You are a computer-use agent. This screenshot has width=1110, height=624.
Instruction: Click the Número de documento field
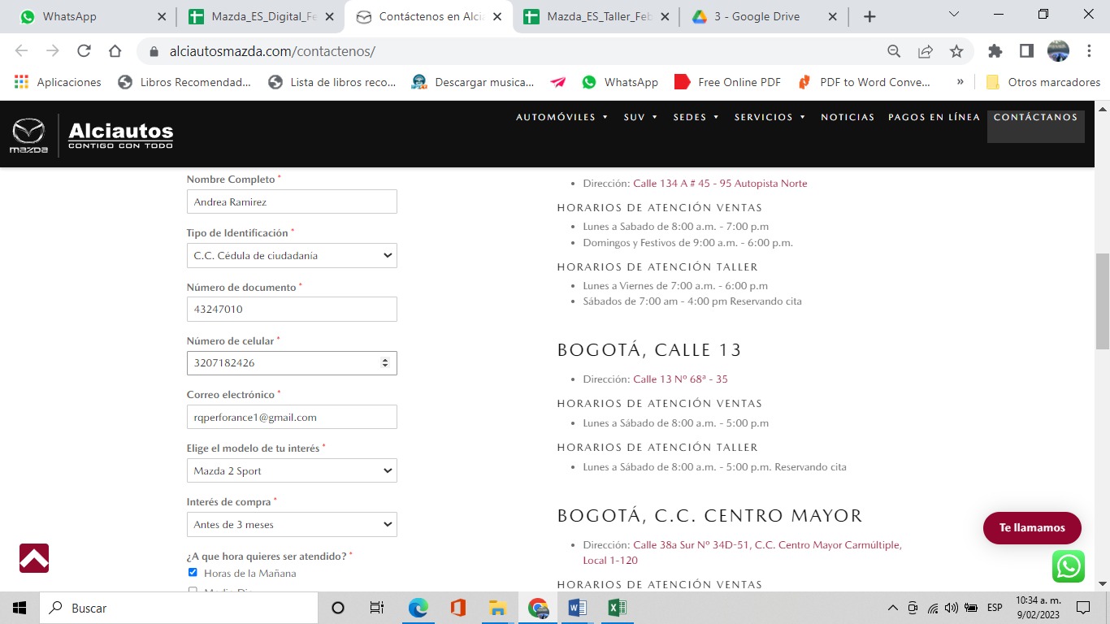coord(292,309)
